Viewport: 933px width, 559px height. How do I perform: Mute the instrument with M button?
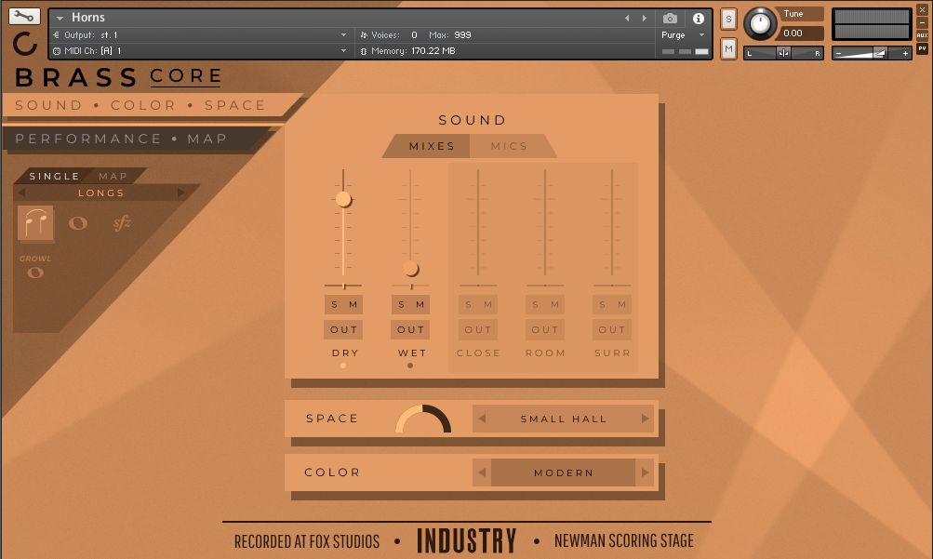tap(728, 48)
